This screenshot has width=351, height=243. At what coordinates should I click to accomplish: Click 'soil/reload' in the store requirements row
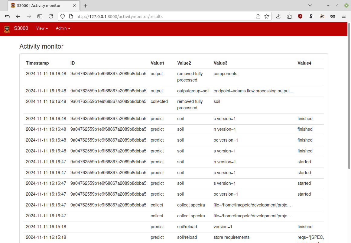click(187, 237)
